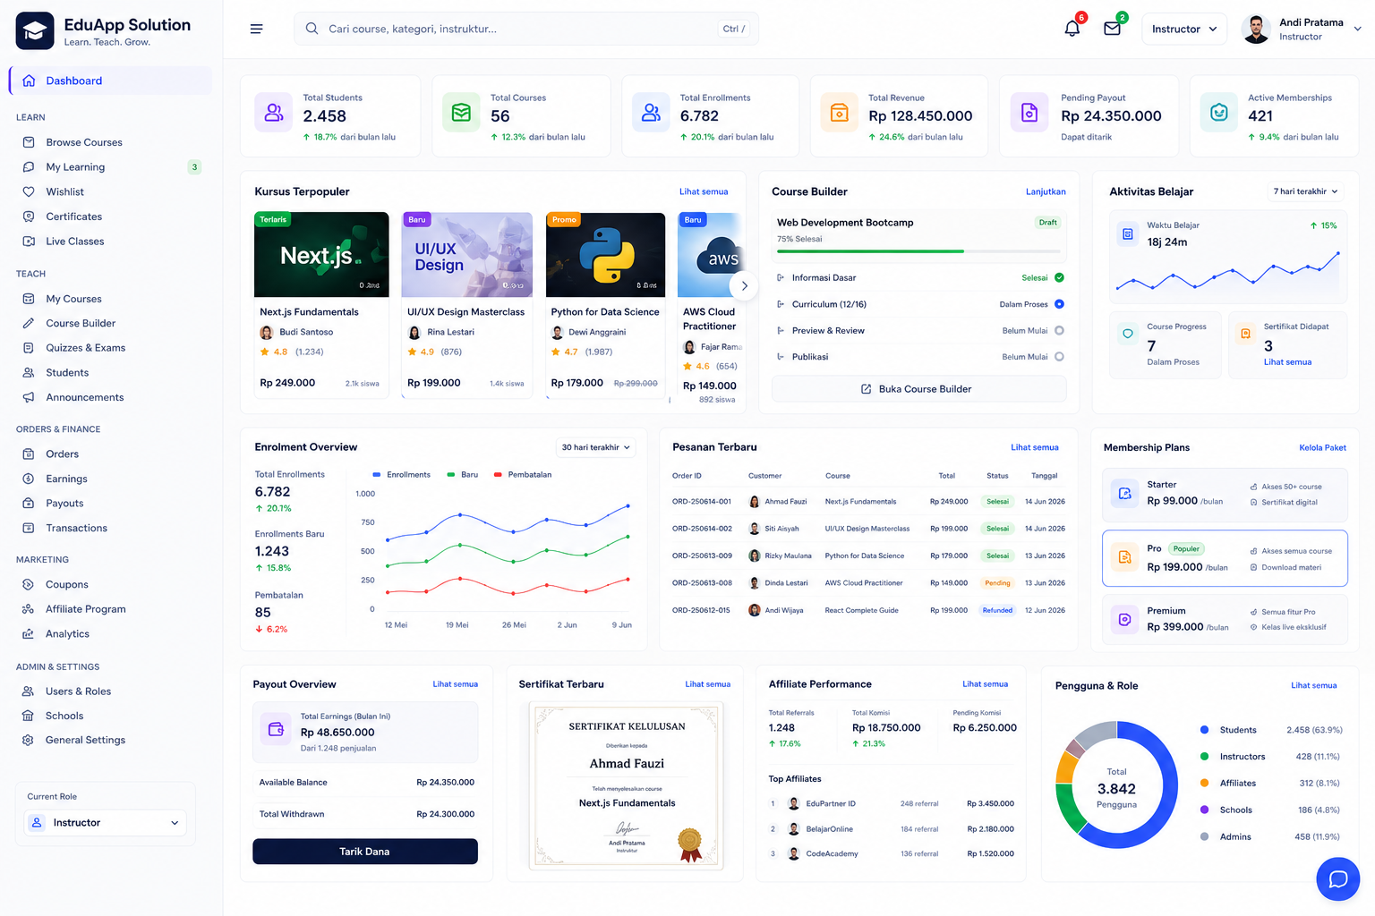Viewport: 1375px width, 916px height.
Task: Click the Active Memberships card icon
Action: point(1218,113)
